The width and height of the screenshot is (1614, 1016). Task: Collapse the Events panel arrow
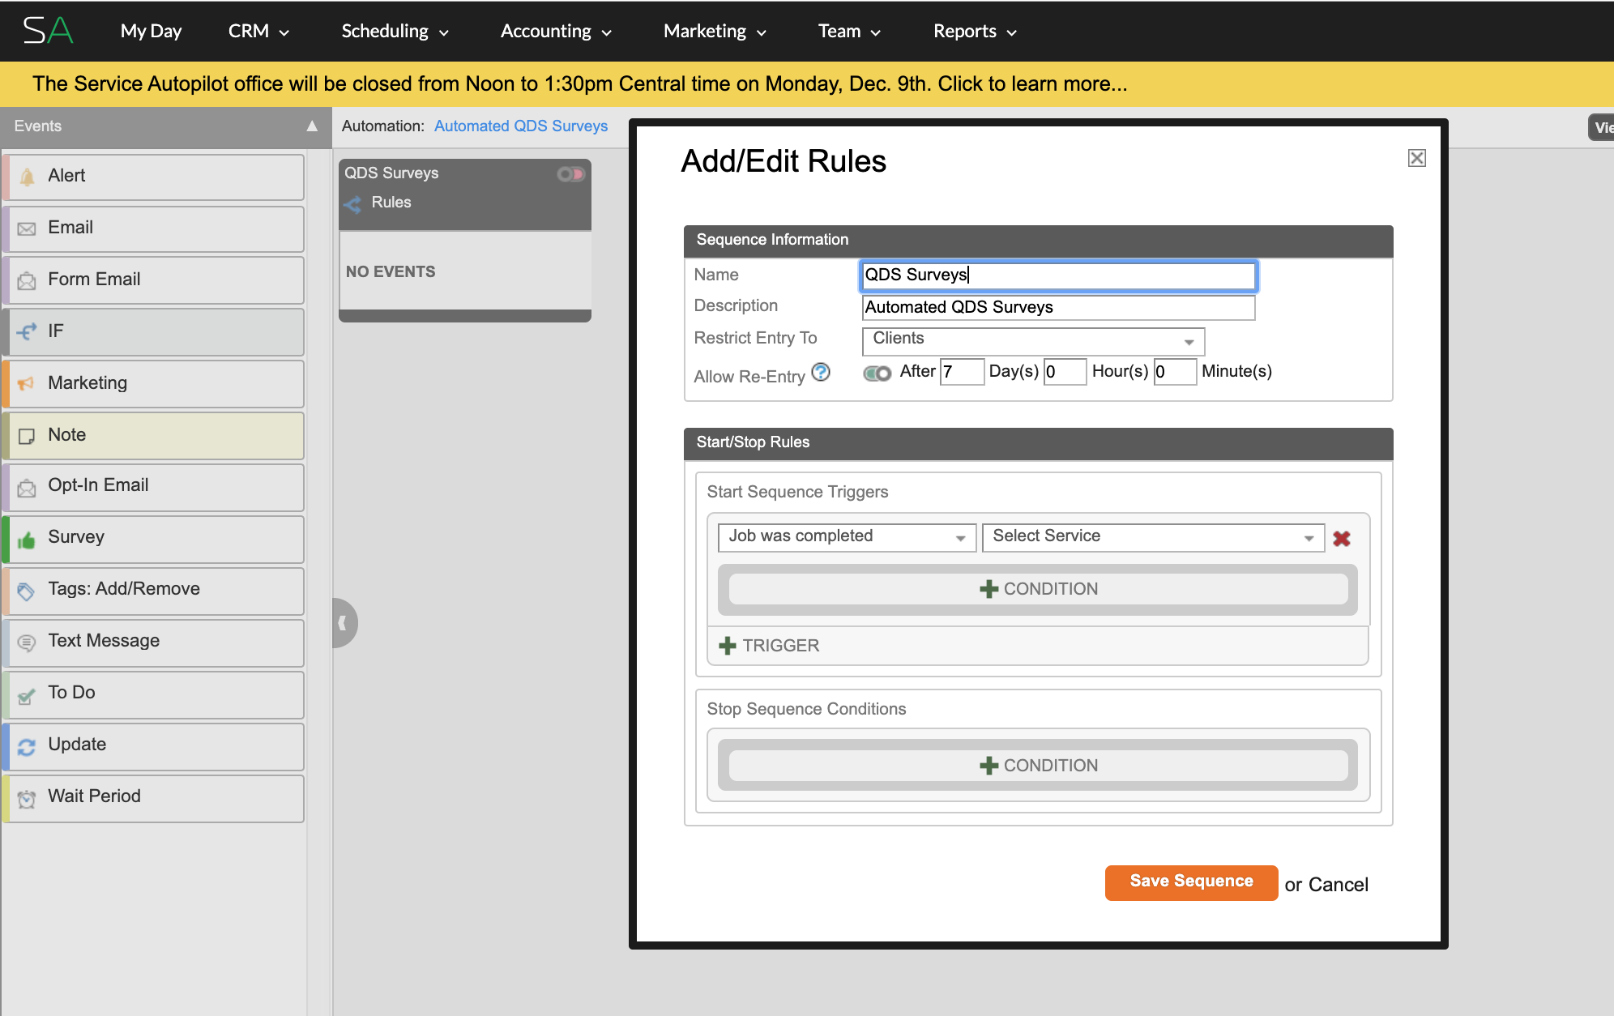[x=312, y=126]
